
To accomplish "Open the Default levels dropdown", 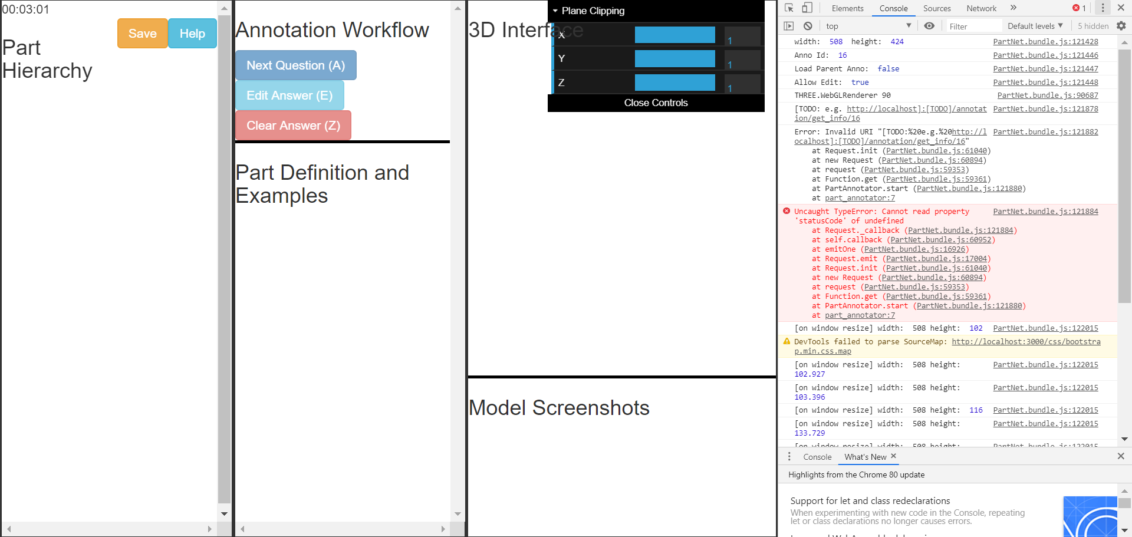I will pyautogui.click(x=1035, y=26).
